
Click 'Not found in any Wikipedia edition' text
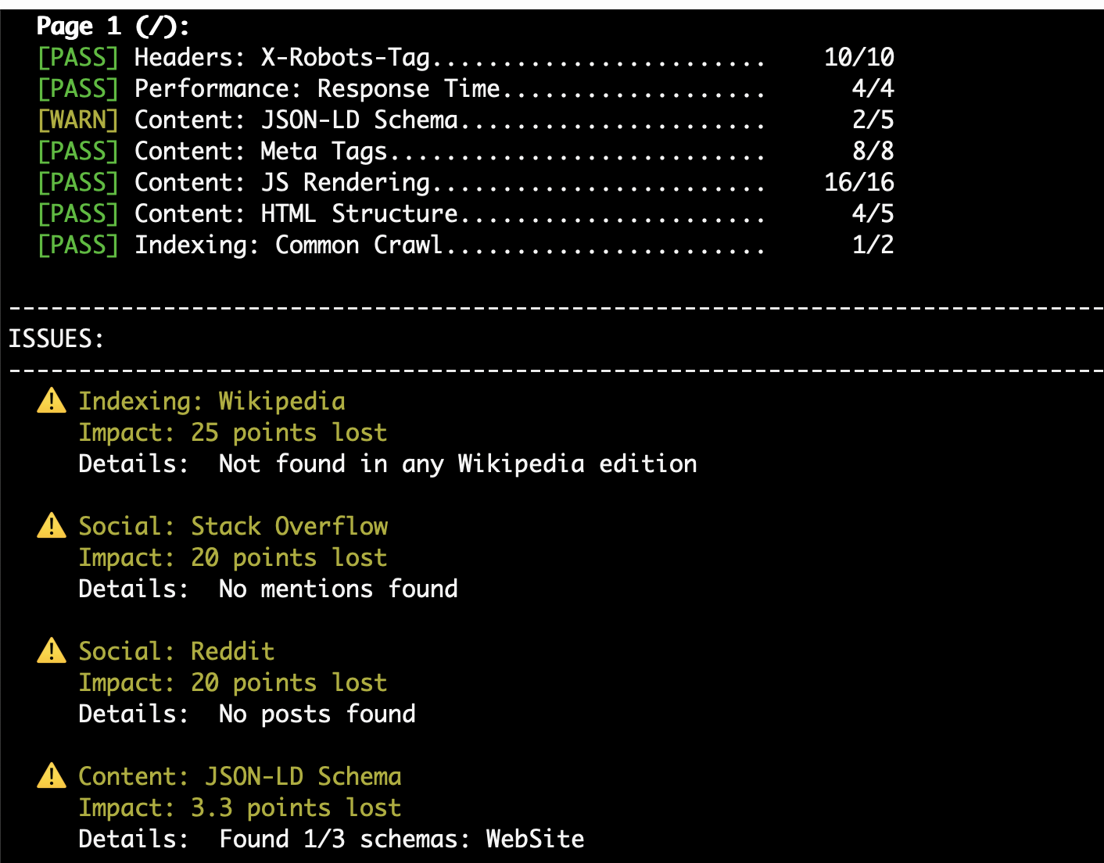[458, 464]
